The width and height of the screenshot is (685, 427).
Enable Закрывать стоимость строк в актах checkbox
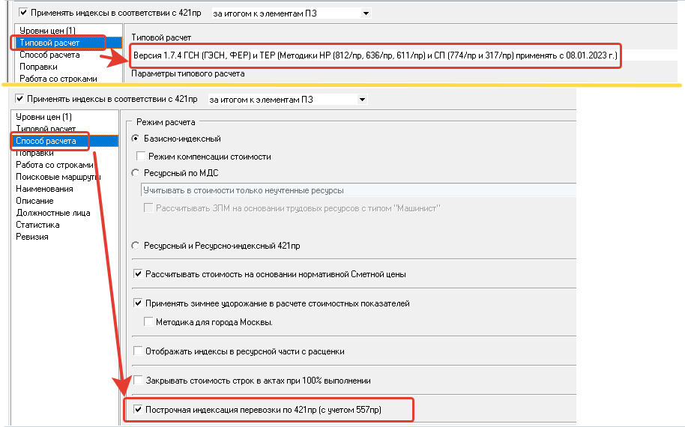[x=138, y=380]
